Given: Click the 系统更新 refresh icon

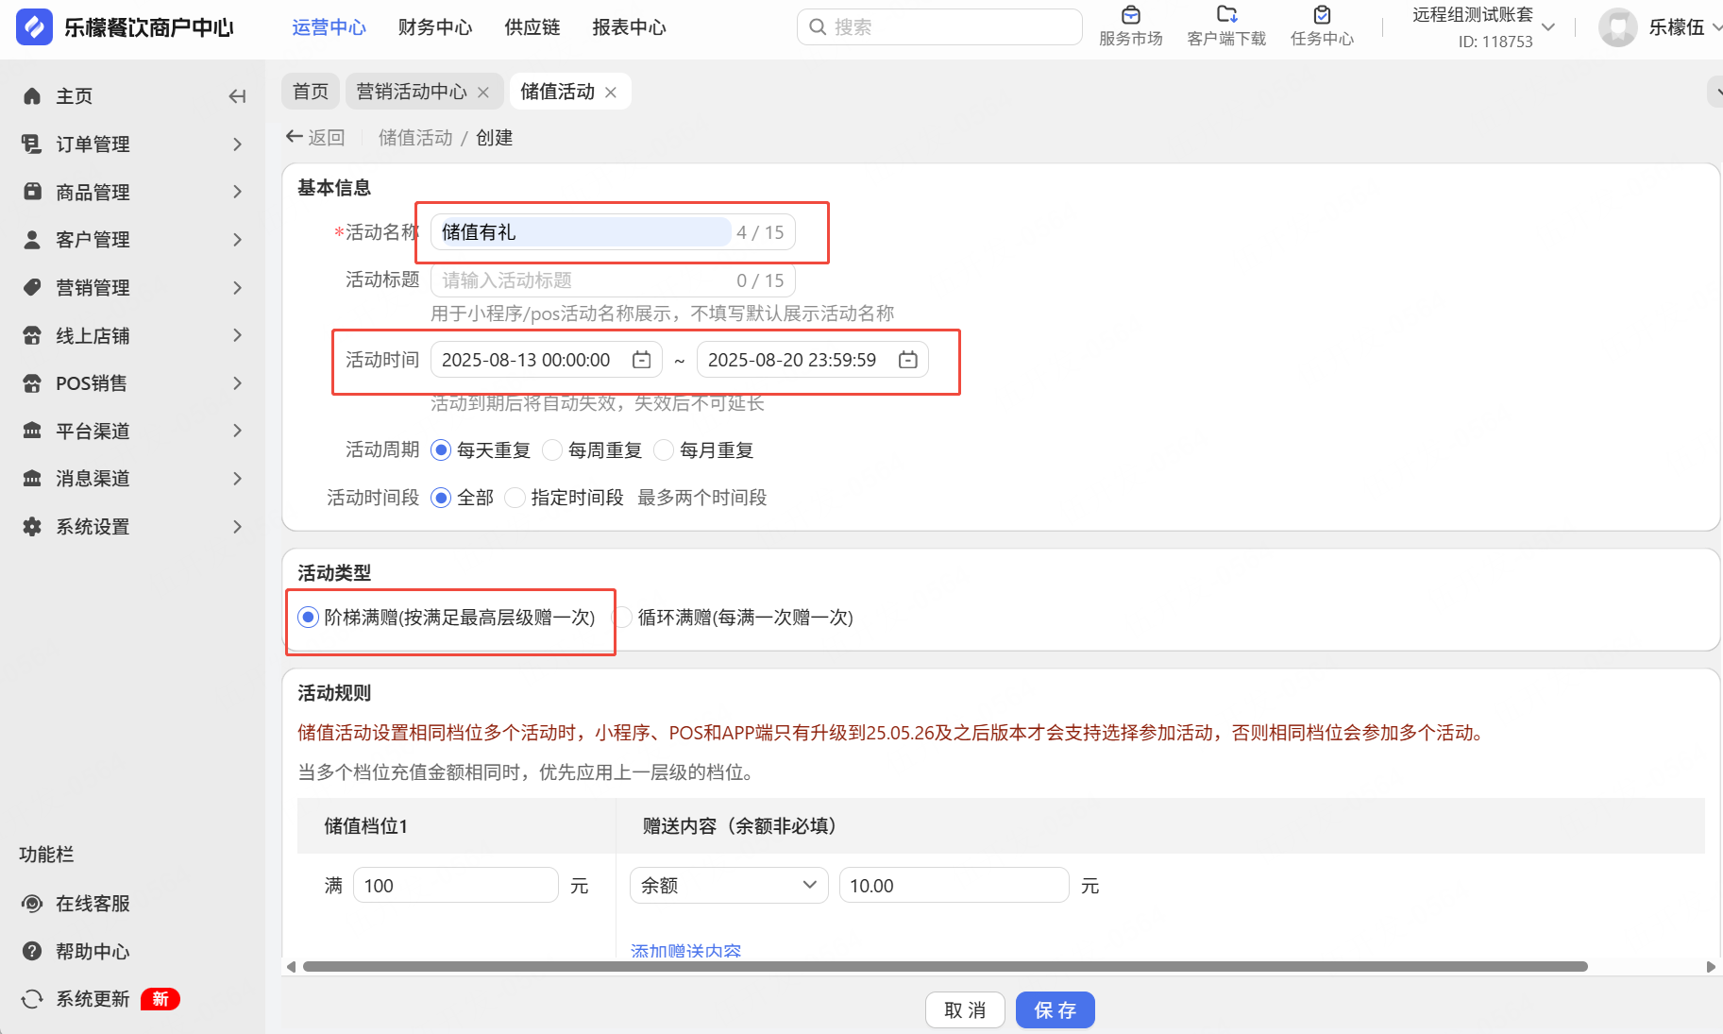Looking at the screenshot, I should [x=32, y=999].
